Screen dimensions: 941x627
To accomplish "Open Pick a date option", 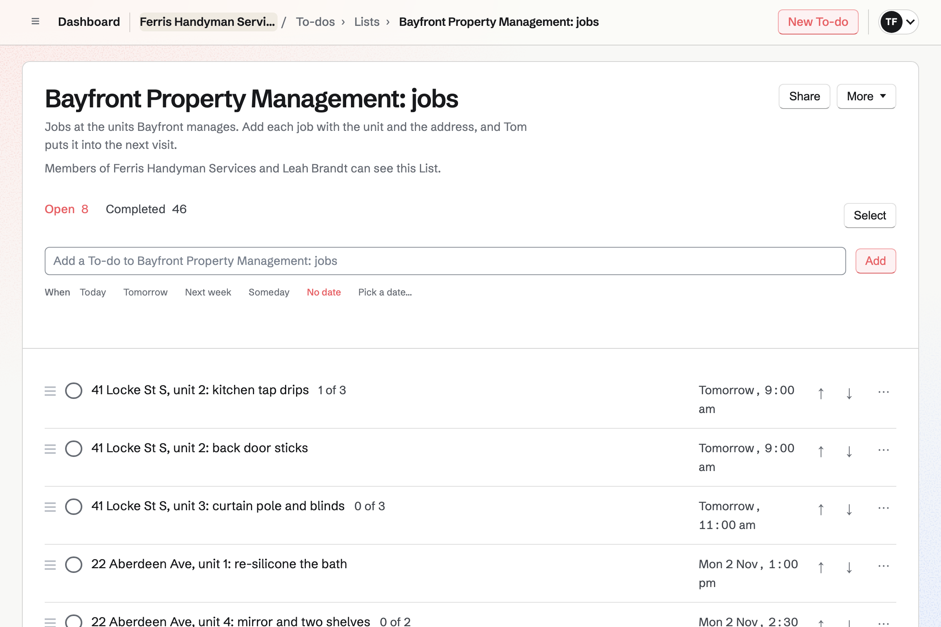I will coord(385,292).
